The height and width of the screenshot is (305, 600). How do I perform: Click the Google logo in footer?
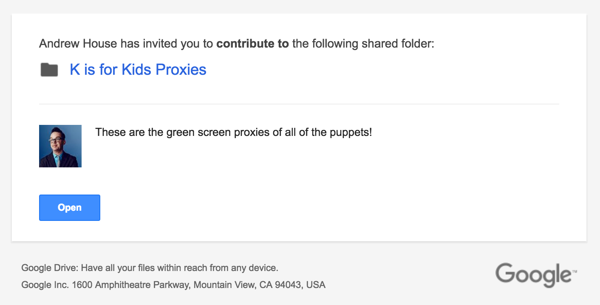[533, 274]
